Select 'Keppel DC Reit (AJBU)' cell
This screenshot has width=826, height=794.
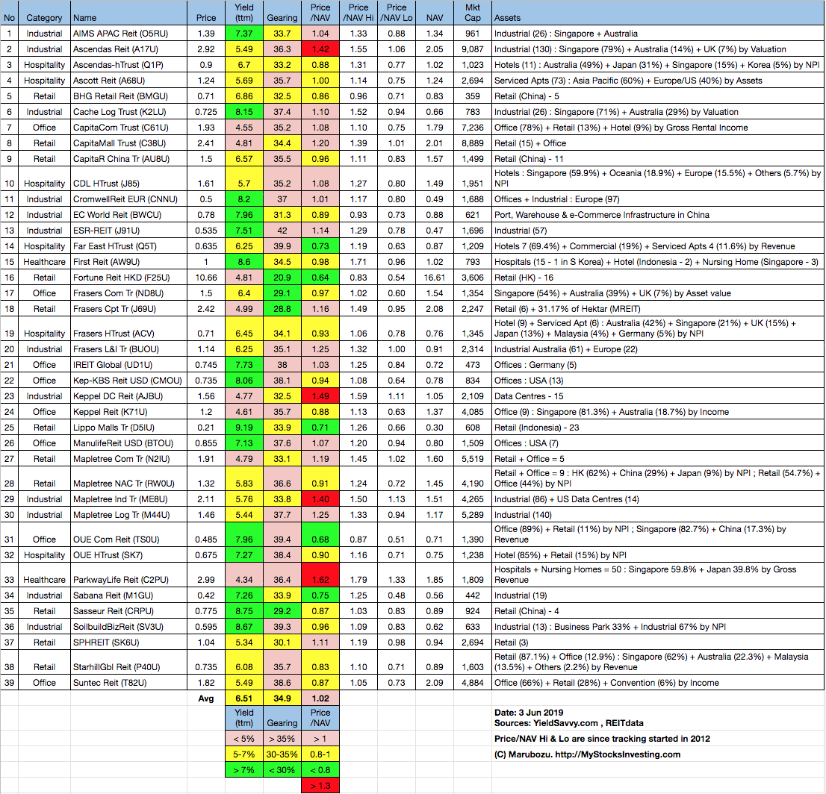coord(128,396)
